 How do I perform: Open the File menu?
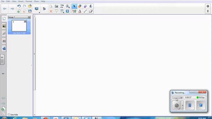(x=3, y=1)
